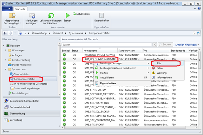The width and height of the screenshot is (203, 135).
Task: Expand the Berichterstattung tree node
Action: click(x=6, y=60)
